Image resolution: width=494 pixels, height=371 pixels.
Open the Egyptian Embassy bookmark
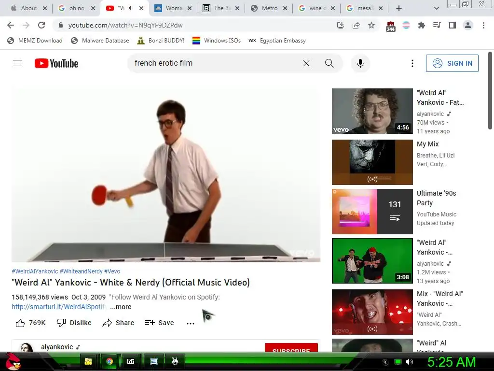(x=277, y=41)
